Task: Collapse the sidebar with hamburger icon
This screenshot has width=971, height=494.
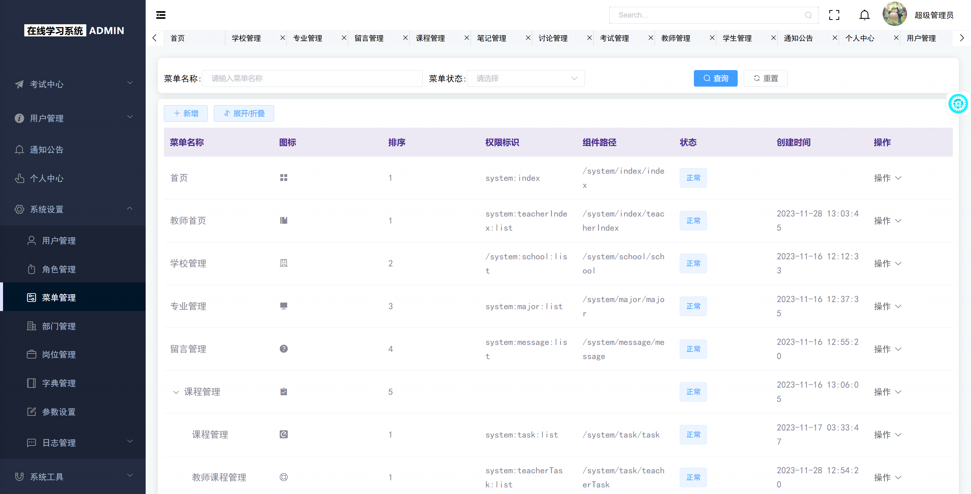Action: [160, 15]
